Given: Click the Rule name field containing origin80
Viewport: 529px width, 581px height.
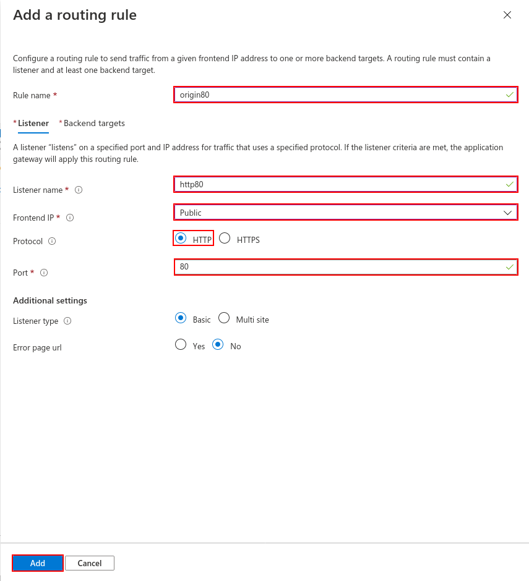Looking at the screenshot, I should 346,95.
